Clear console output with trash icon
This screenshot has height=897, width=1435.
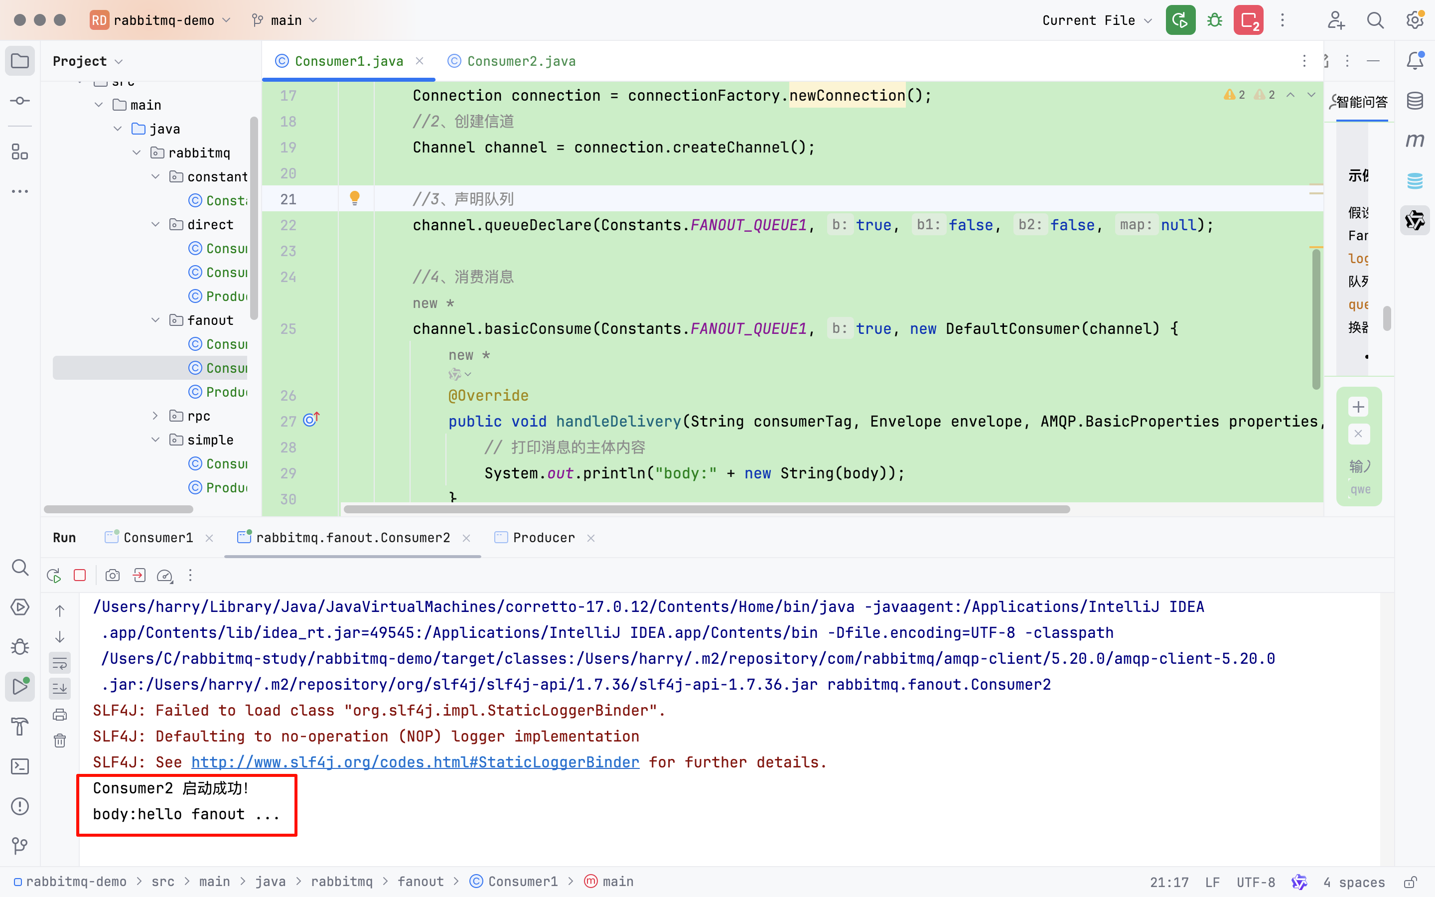[x=60, y=741]
